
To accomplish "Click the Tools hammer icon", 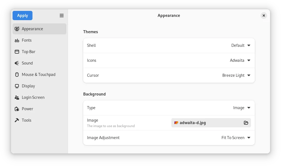I will [17, 120].
